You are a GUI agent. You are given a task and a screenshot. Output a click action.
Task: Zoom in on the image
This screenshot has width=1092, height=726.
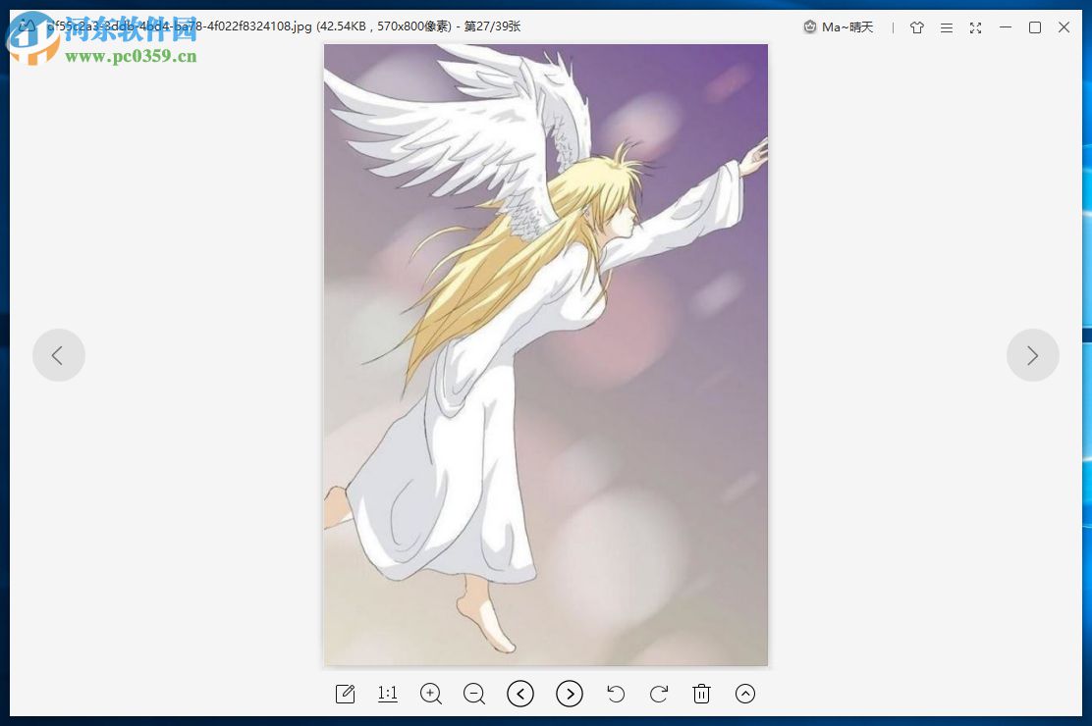pos(430,694)
